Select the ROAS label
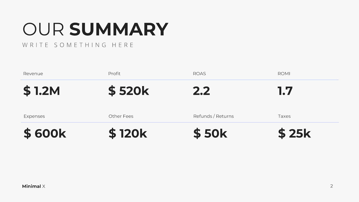359x202 pixels. click(199, 74)
